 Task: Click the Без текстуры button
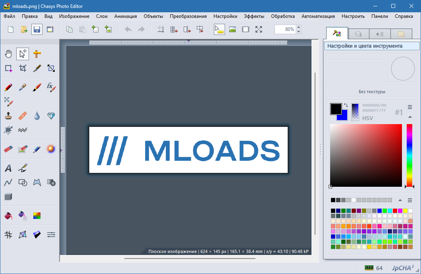[371, 92]
